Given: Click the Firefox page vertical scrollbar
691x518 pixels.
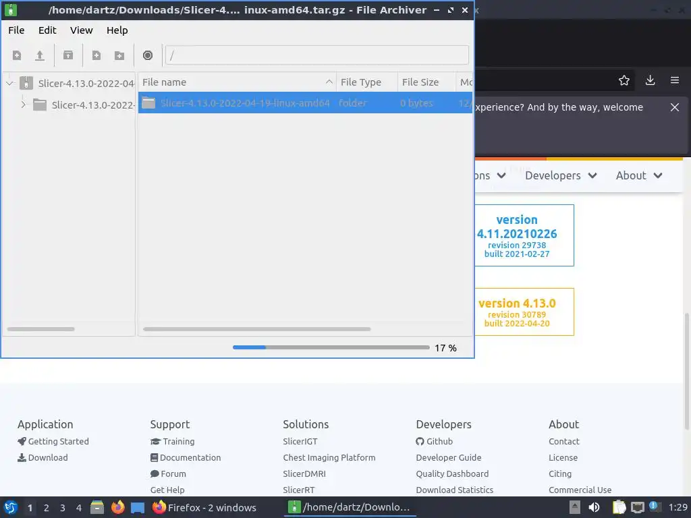Looking at the screenshot, I should [686, 371].
